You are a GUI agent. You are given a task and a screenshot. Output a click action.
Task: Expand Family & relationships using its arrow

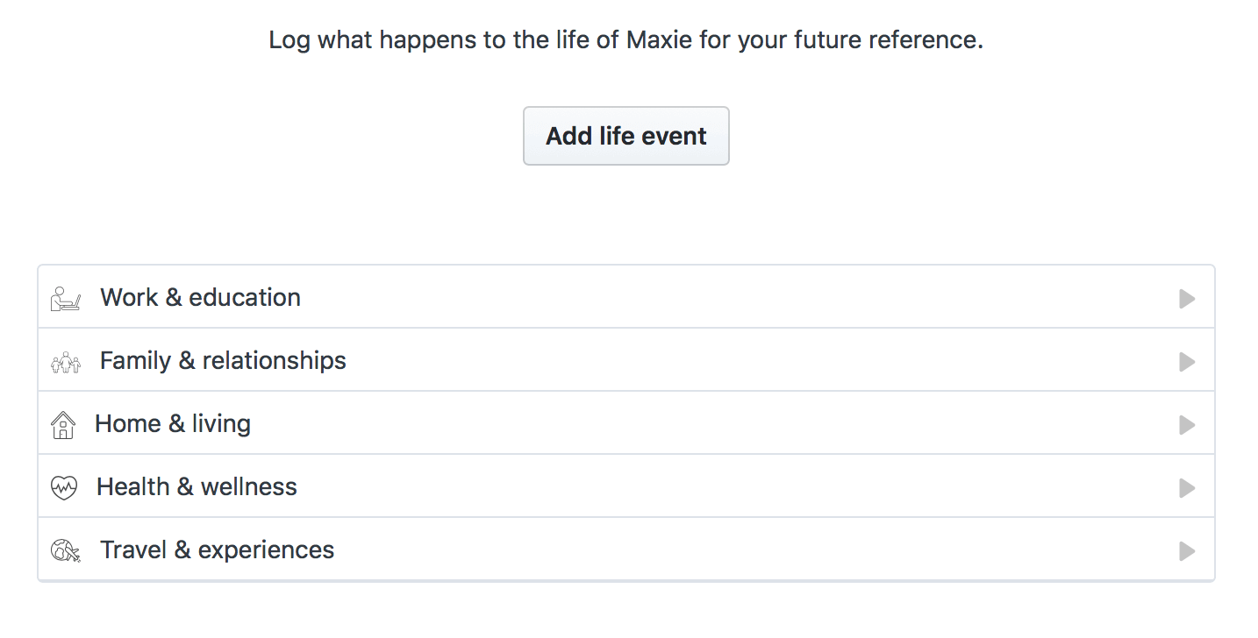(1187, 362)
